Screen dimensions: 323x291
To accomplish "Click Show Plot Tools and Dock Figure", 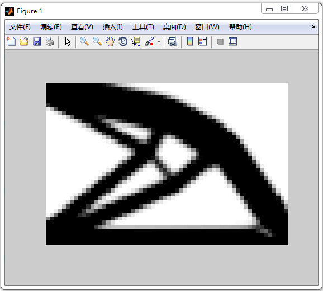I will pos(233,41).
